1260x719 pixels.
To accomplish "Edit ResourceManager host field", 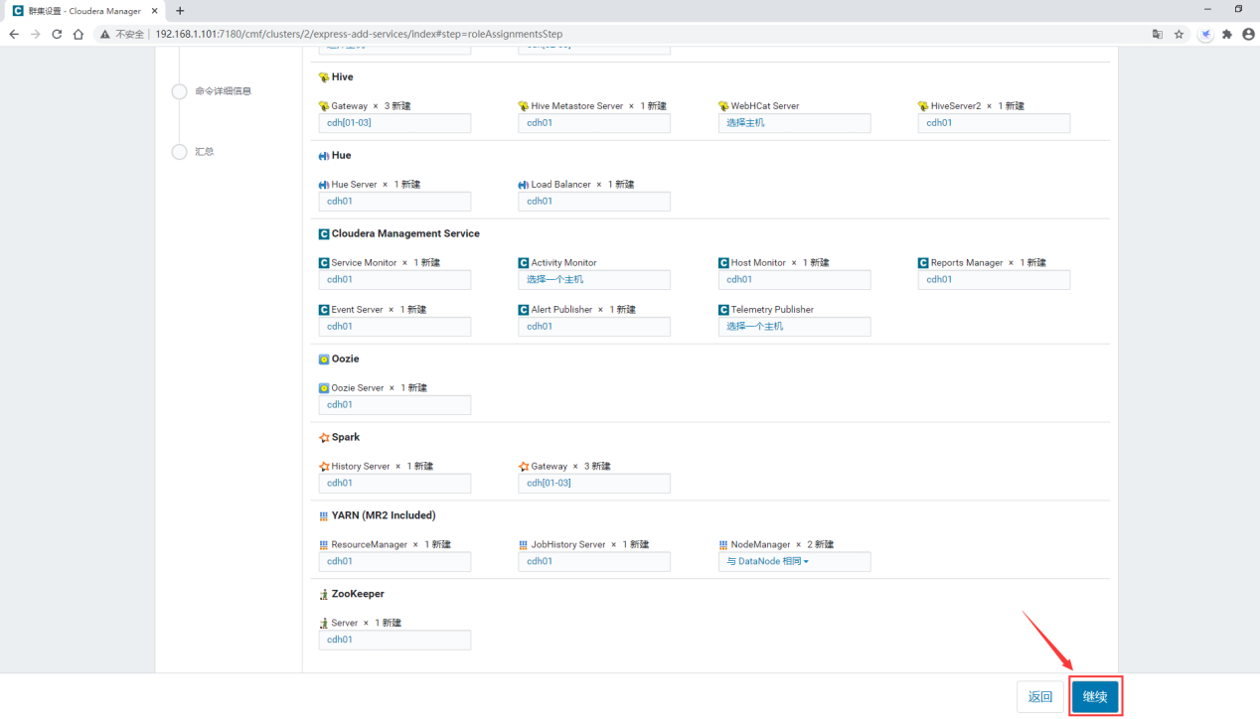I will point(394,562).
